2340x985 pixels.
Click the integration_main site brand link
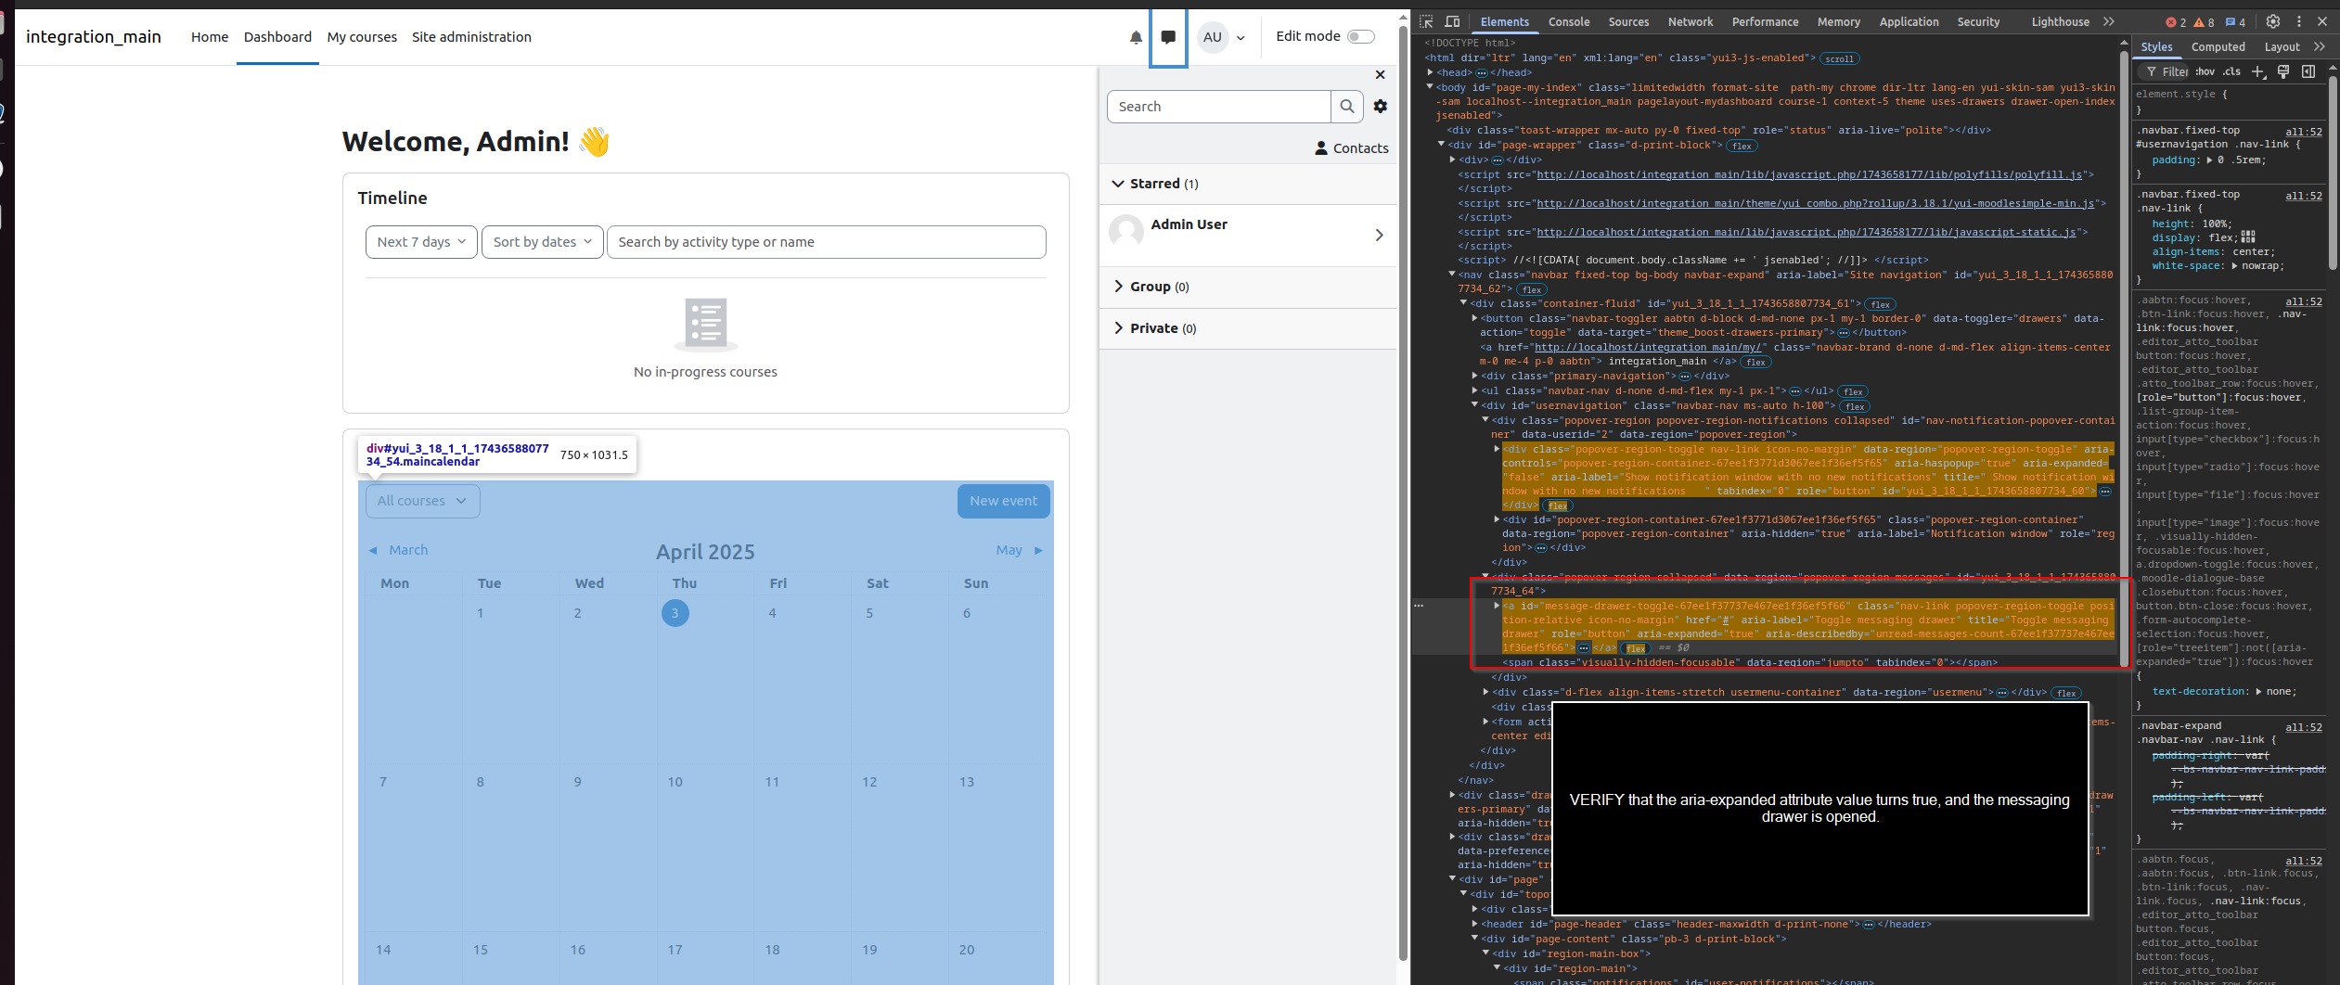pos(94,37)
